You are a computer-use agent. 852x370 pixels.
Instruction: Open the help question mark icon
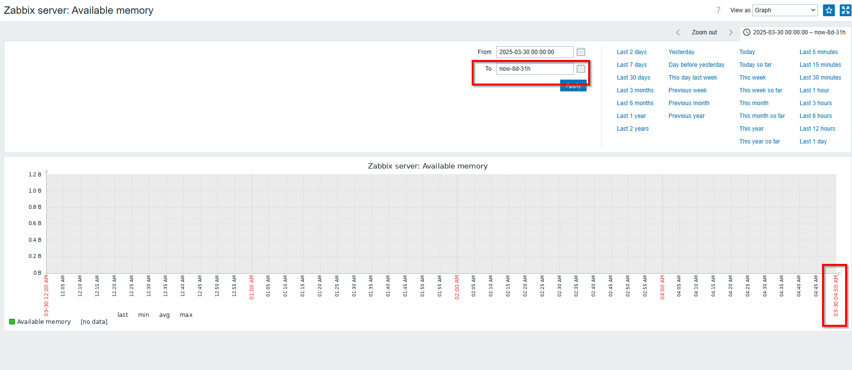718,10
